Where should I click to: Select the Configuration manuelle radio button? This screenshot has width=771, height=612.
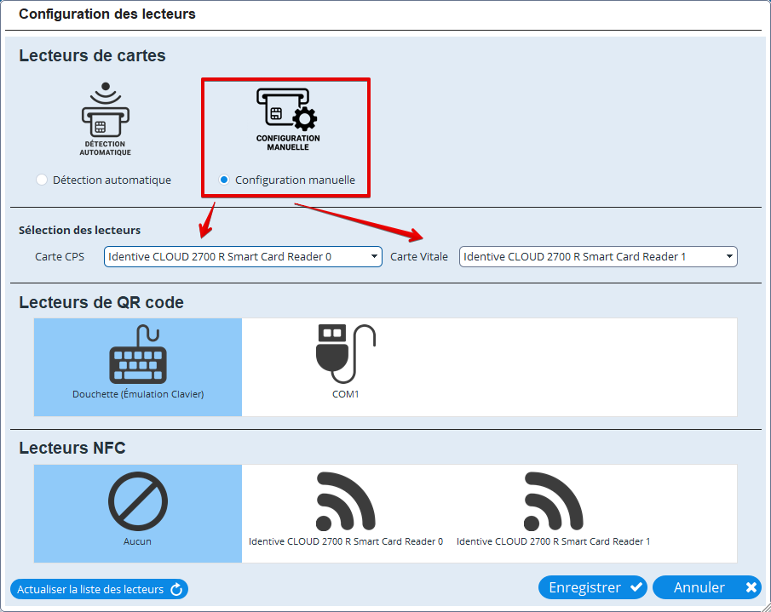pyautogui.click(x=224, y=180)
